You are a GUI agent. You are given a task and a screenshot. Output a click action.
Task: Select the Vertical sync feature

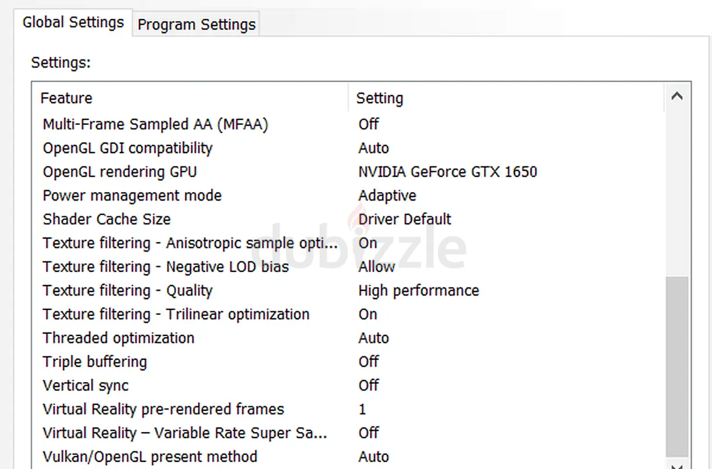(x=86, y=386)
